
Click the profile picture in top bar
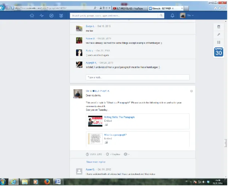click(x=183, y=15)
